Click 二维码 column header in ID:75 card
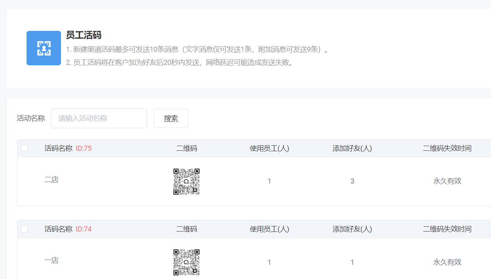The image size is (491, 279). (x=187, y=148)
